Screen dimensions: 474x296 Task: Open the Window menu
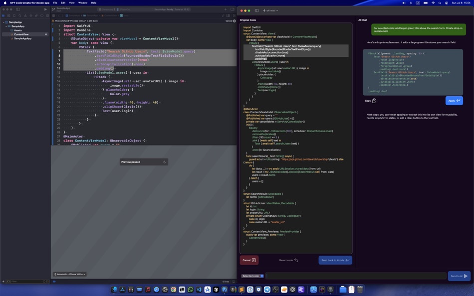click(x=83, y=2)
